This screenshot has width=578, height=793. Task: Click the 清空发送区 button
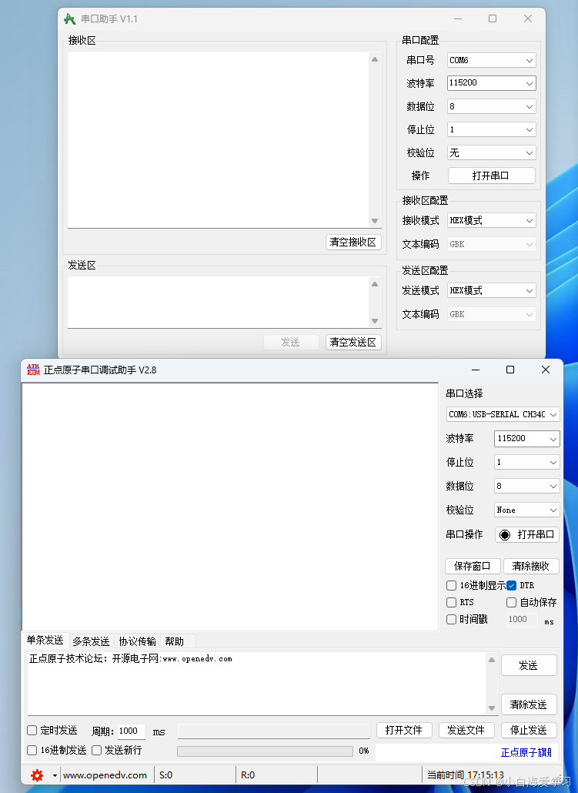[353, 343]
